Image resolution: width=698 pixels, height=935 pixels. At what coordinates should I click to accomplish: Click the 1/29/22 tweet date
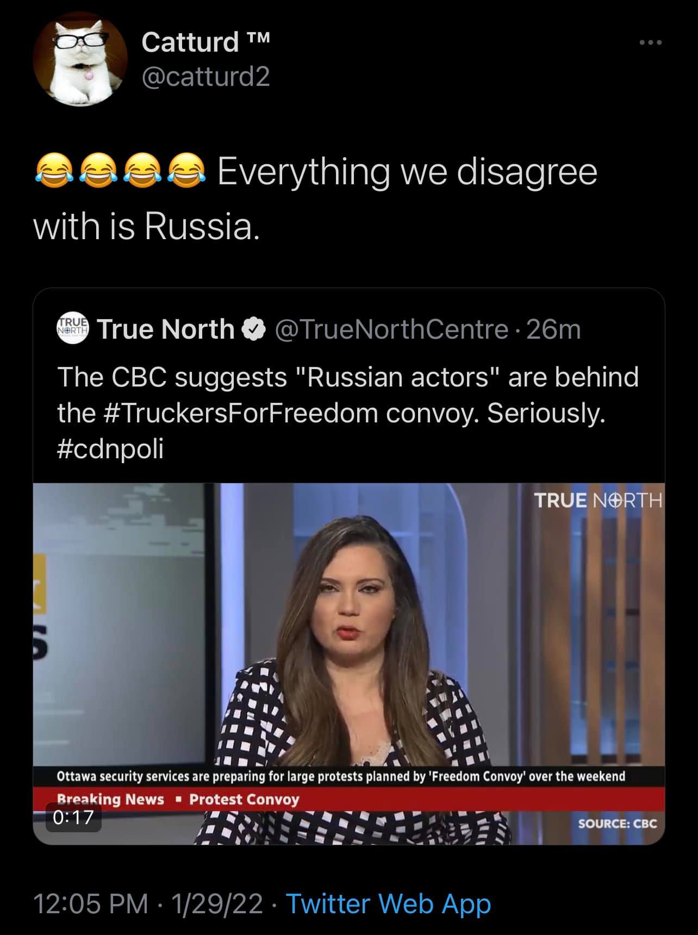pyautogui.click(x=216, y=903)
